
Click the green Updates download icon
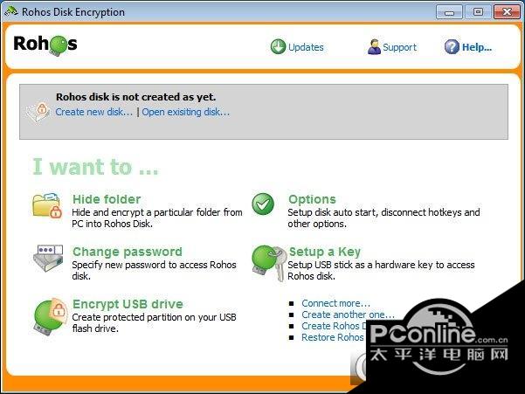click(x=278, y=47)
